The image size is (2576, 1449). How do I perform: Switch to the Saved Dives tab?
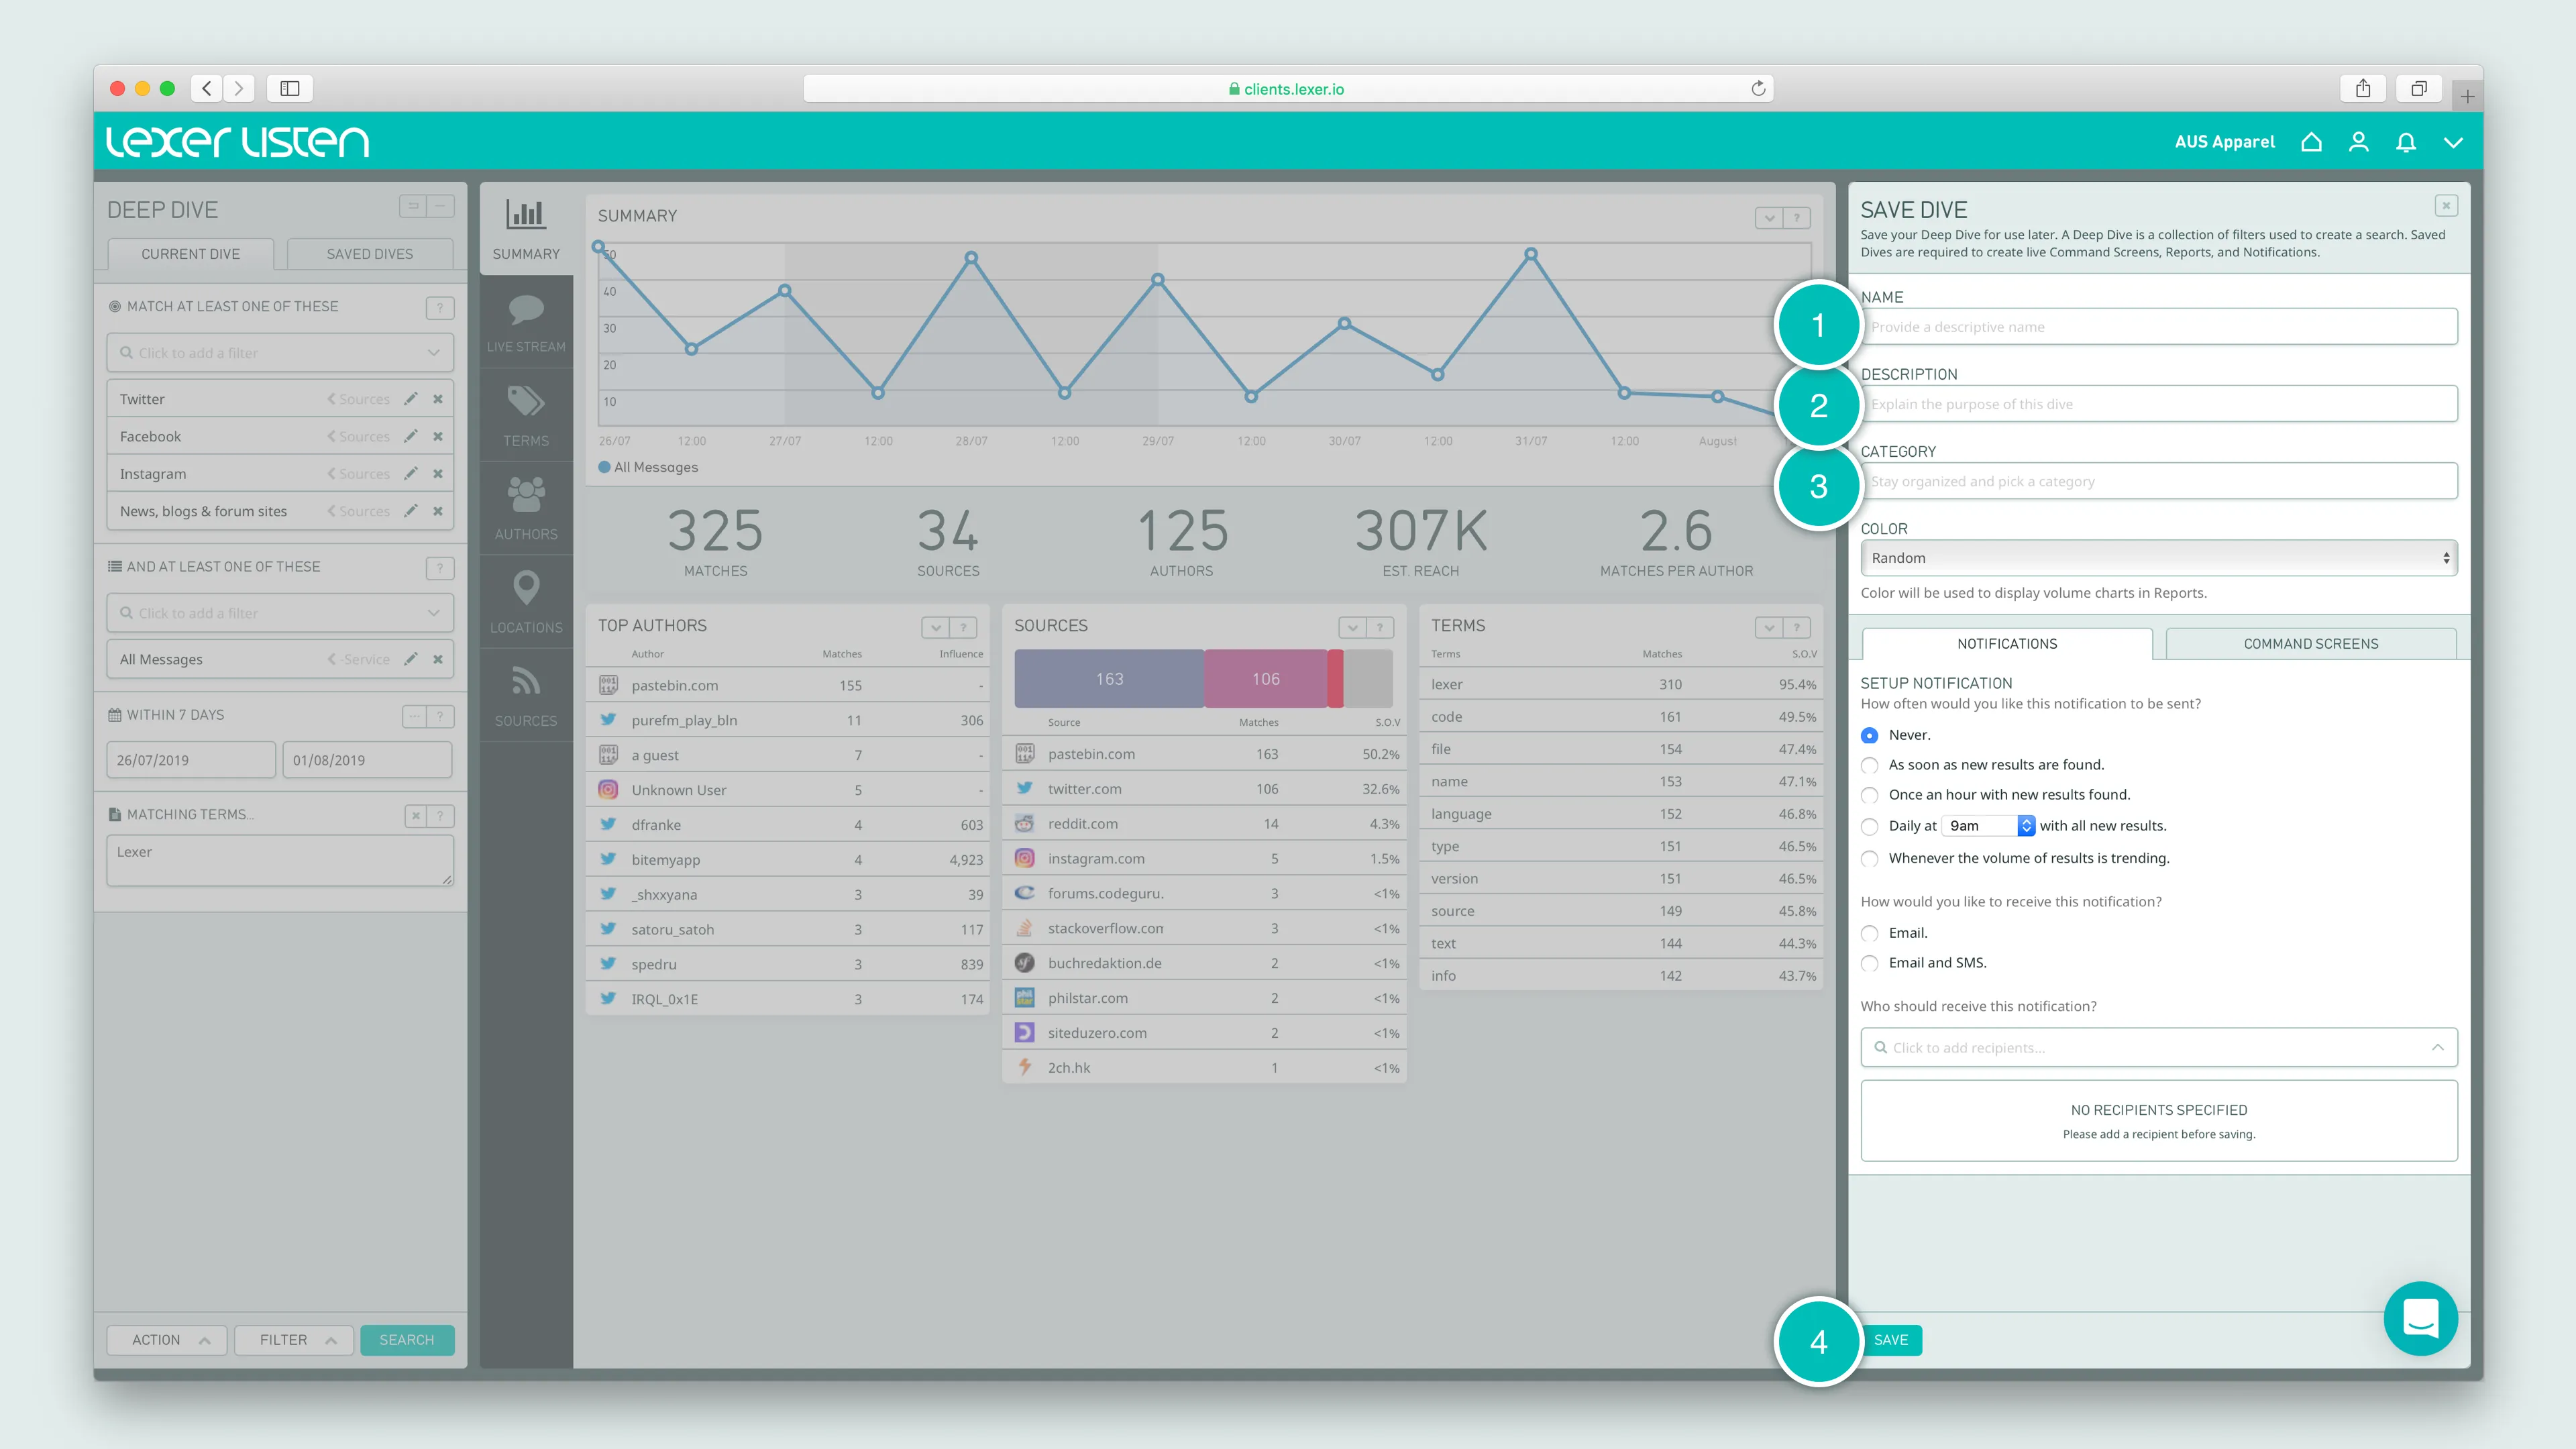369,254
